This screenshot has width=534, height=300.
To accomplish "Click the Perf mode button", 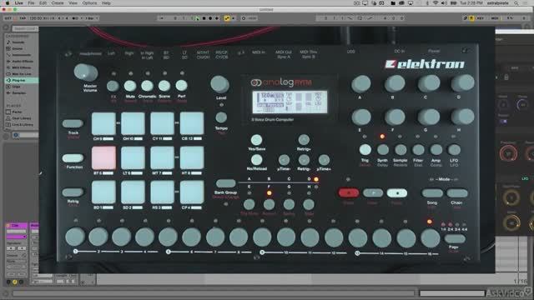I will (x=181, y=85).
